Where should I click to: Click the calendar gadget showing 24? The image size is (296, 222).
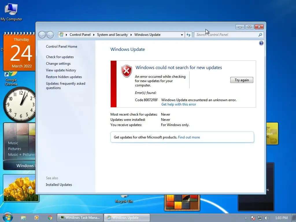tap(19, 51)
